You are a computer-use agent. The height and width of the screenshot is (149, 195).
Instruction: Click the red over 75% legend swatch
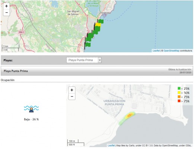(x=179, y=101)
